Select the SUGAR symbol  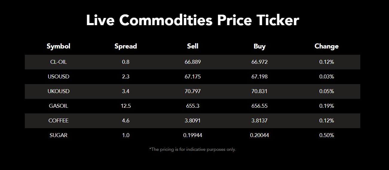click(58, 135)
